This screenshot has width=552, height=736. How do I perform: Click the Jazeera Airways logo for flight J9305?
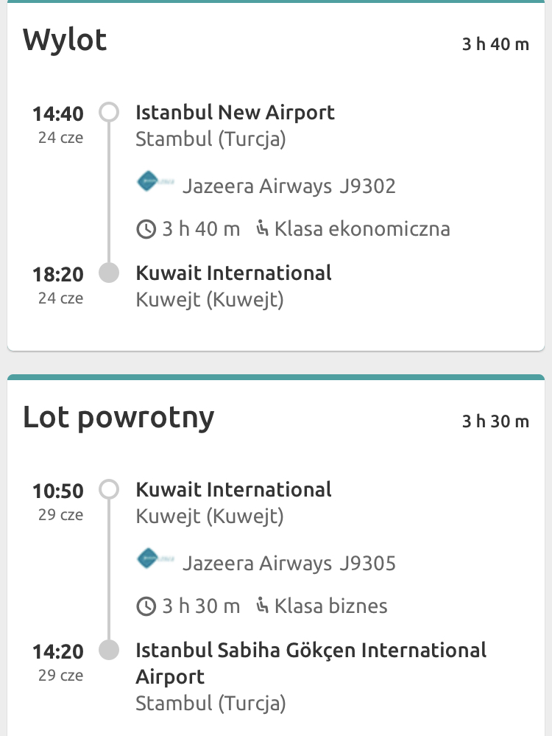[155, 558]
